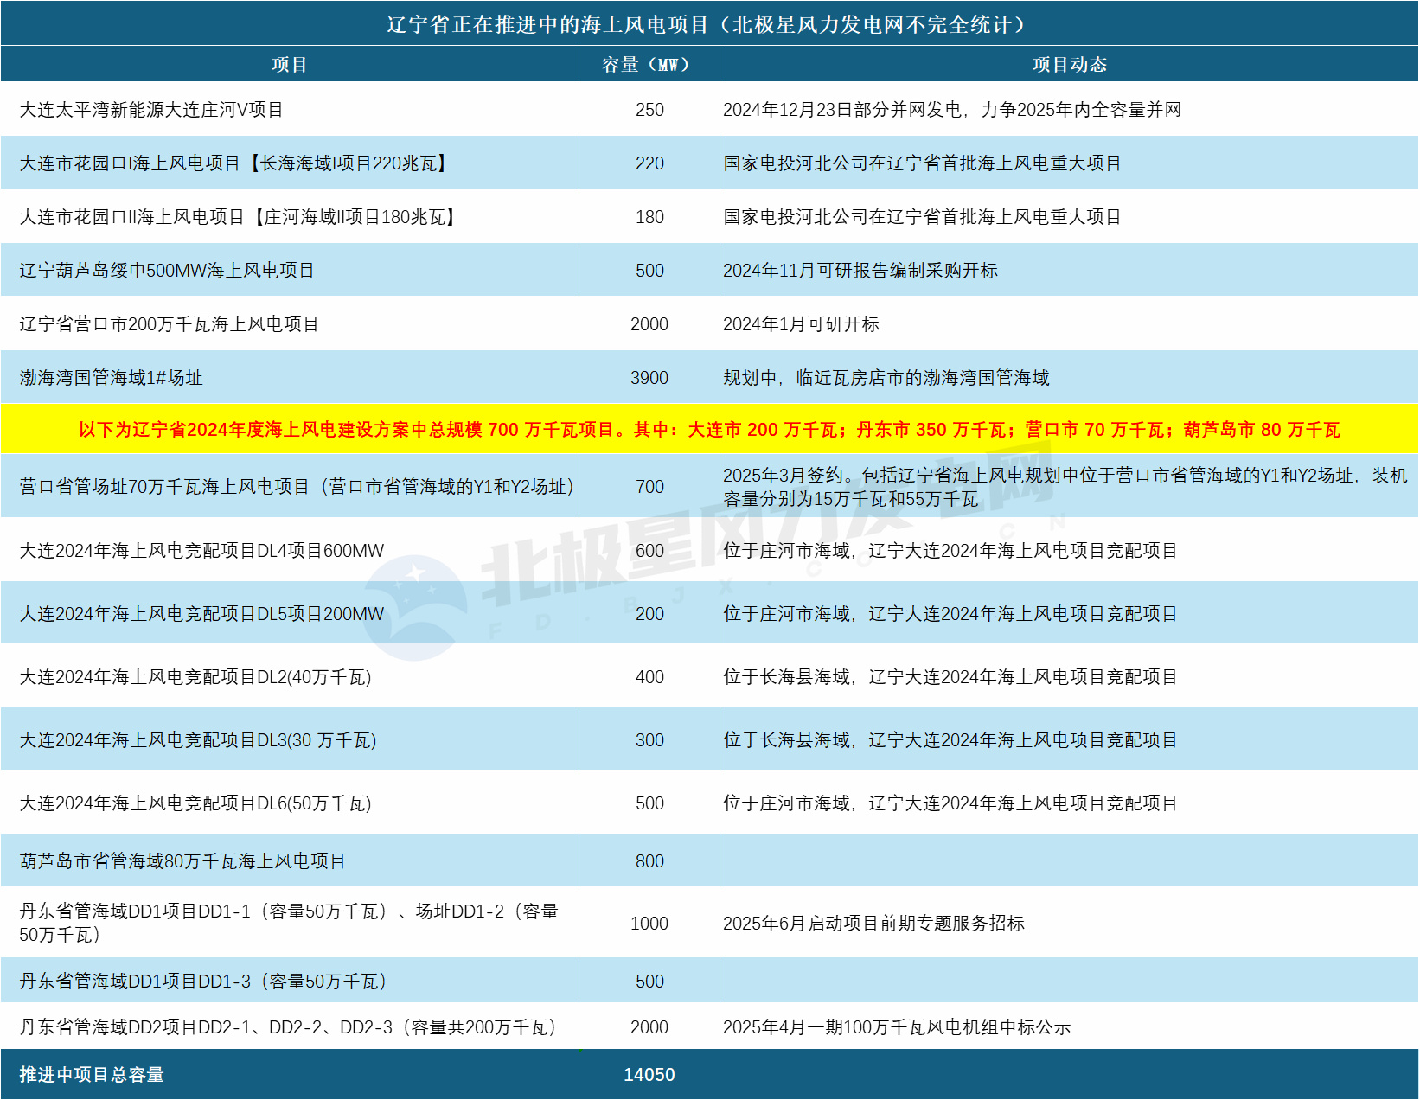Select the DL4项目600MW project cell
The width and height of the screenshot is (1420, 1100).
click(x=201, y=551)
